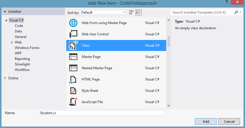Image resolution: width=245 pixels, height=128 pixels.
Task: Open the Sort by Default dropdown
Action: 103,12
